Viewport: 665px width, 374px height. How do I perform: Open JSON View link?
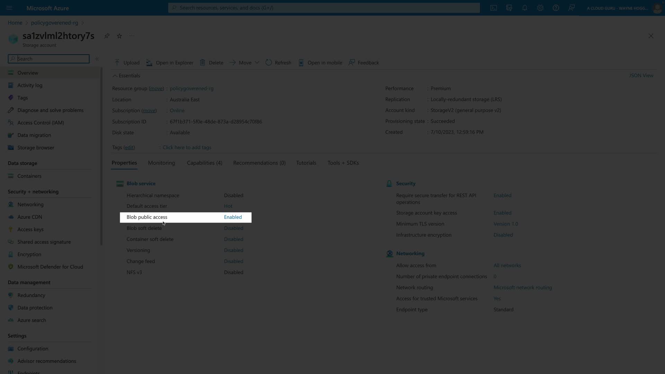641,75
